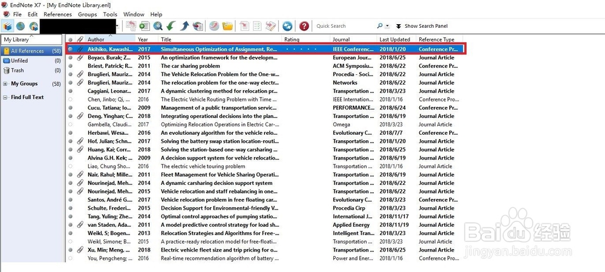The image size is (605, 272).
Task: Toggle read dot for Chen, Jinbo row
Action: 70,99
